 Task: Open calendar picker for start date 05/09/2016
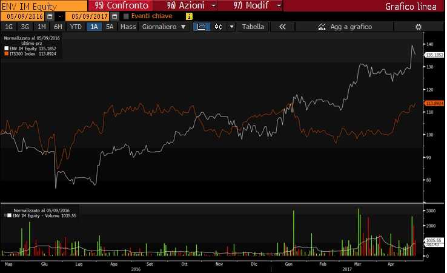(x=50, y=16)
